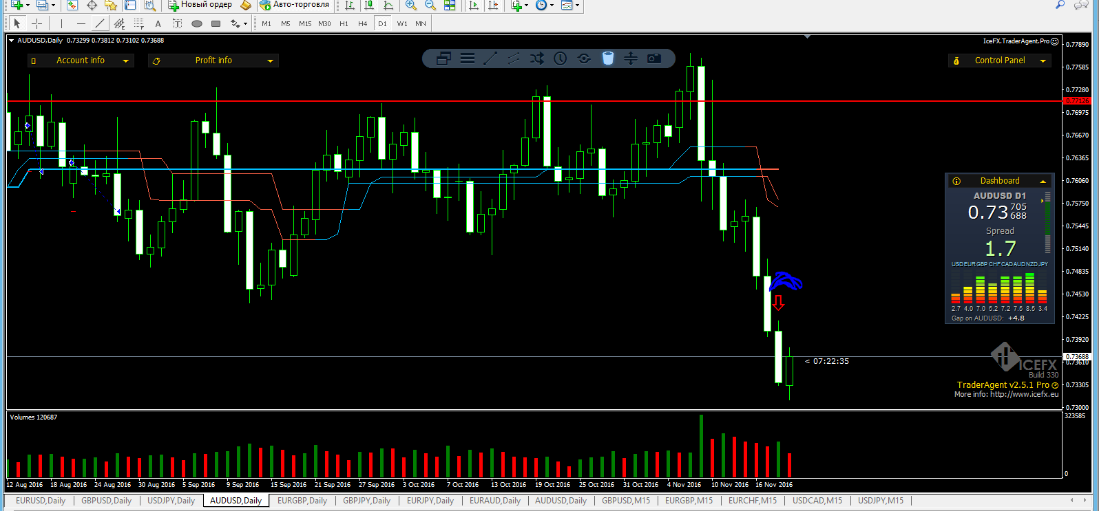Image resolution: width=1099 pixels, height=511 pixels.
Task: Toggle the Авто-торговля button
Action: pyautogui.click(x=295, y=5)
